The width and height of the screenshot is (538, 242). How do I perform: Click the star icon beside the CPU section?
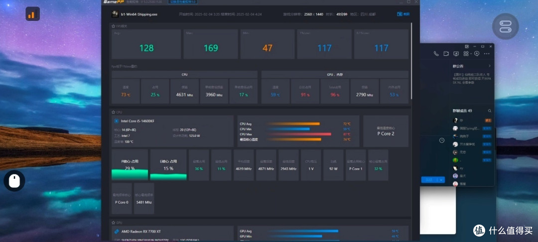coord(113,112)
